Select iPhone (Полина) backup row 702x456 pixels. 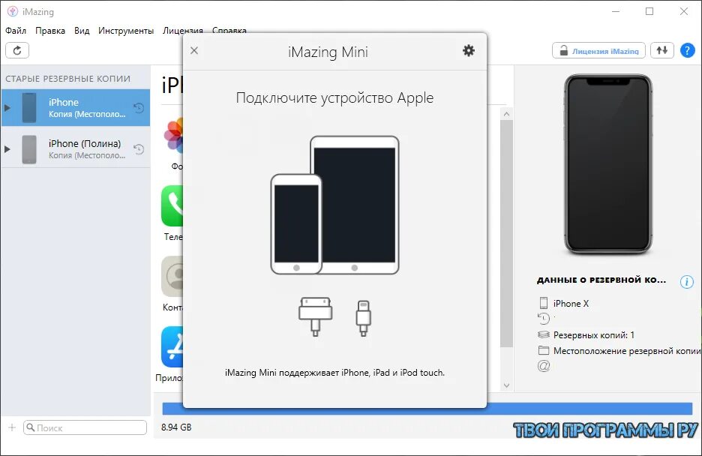click(x=75, y=149)
